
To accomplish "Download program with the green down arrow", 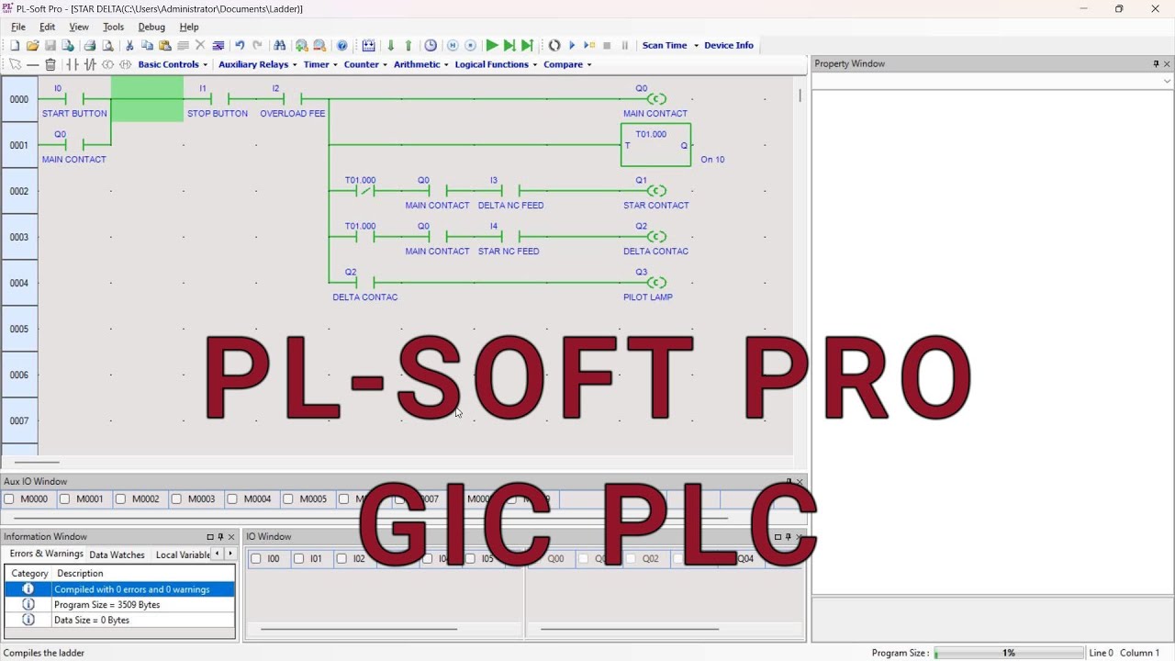I will pos(391,45).
